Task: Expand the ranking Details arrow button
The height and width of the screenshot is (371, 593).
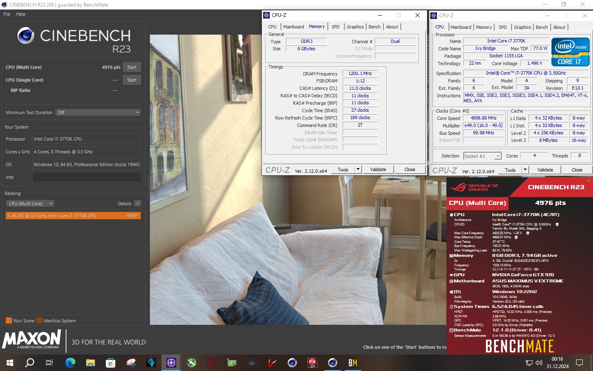Action: 138,204
